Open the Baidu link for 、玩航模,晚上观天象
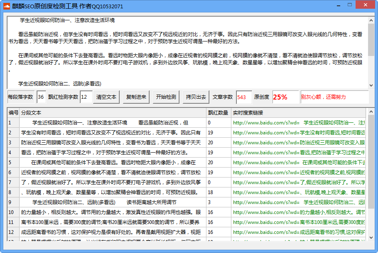The width and height of the screenshot is (378, 253). pyautogui.click(x=299, y=192)
